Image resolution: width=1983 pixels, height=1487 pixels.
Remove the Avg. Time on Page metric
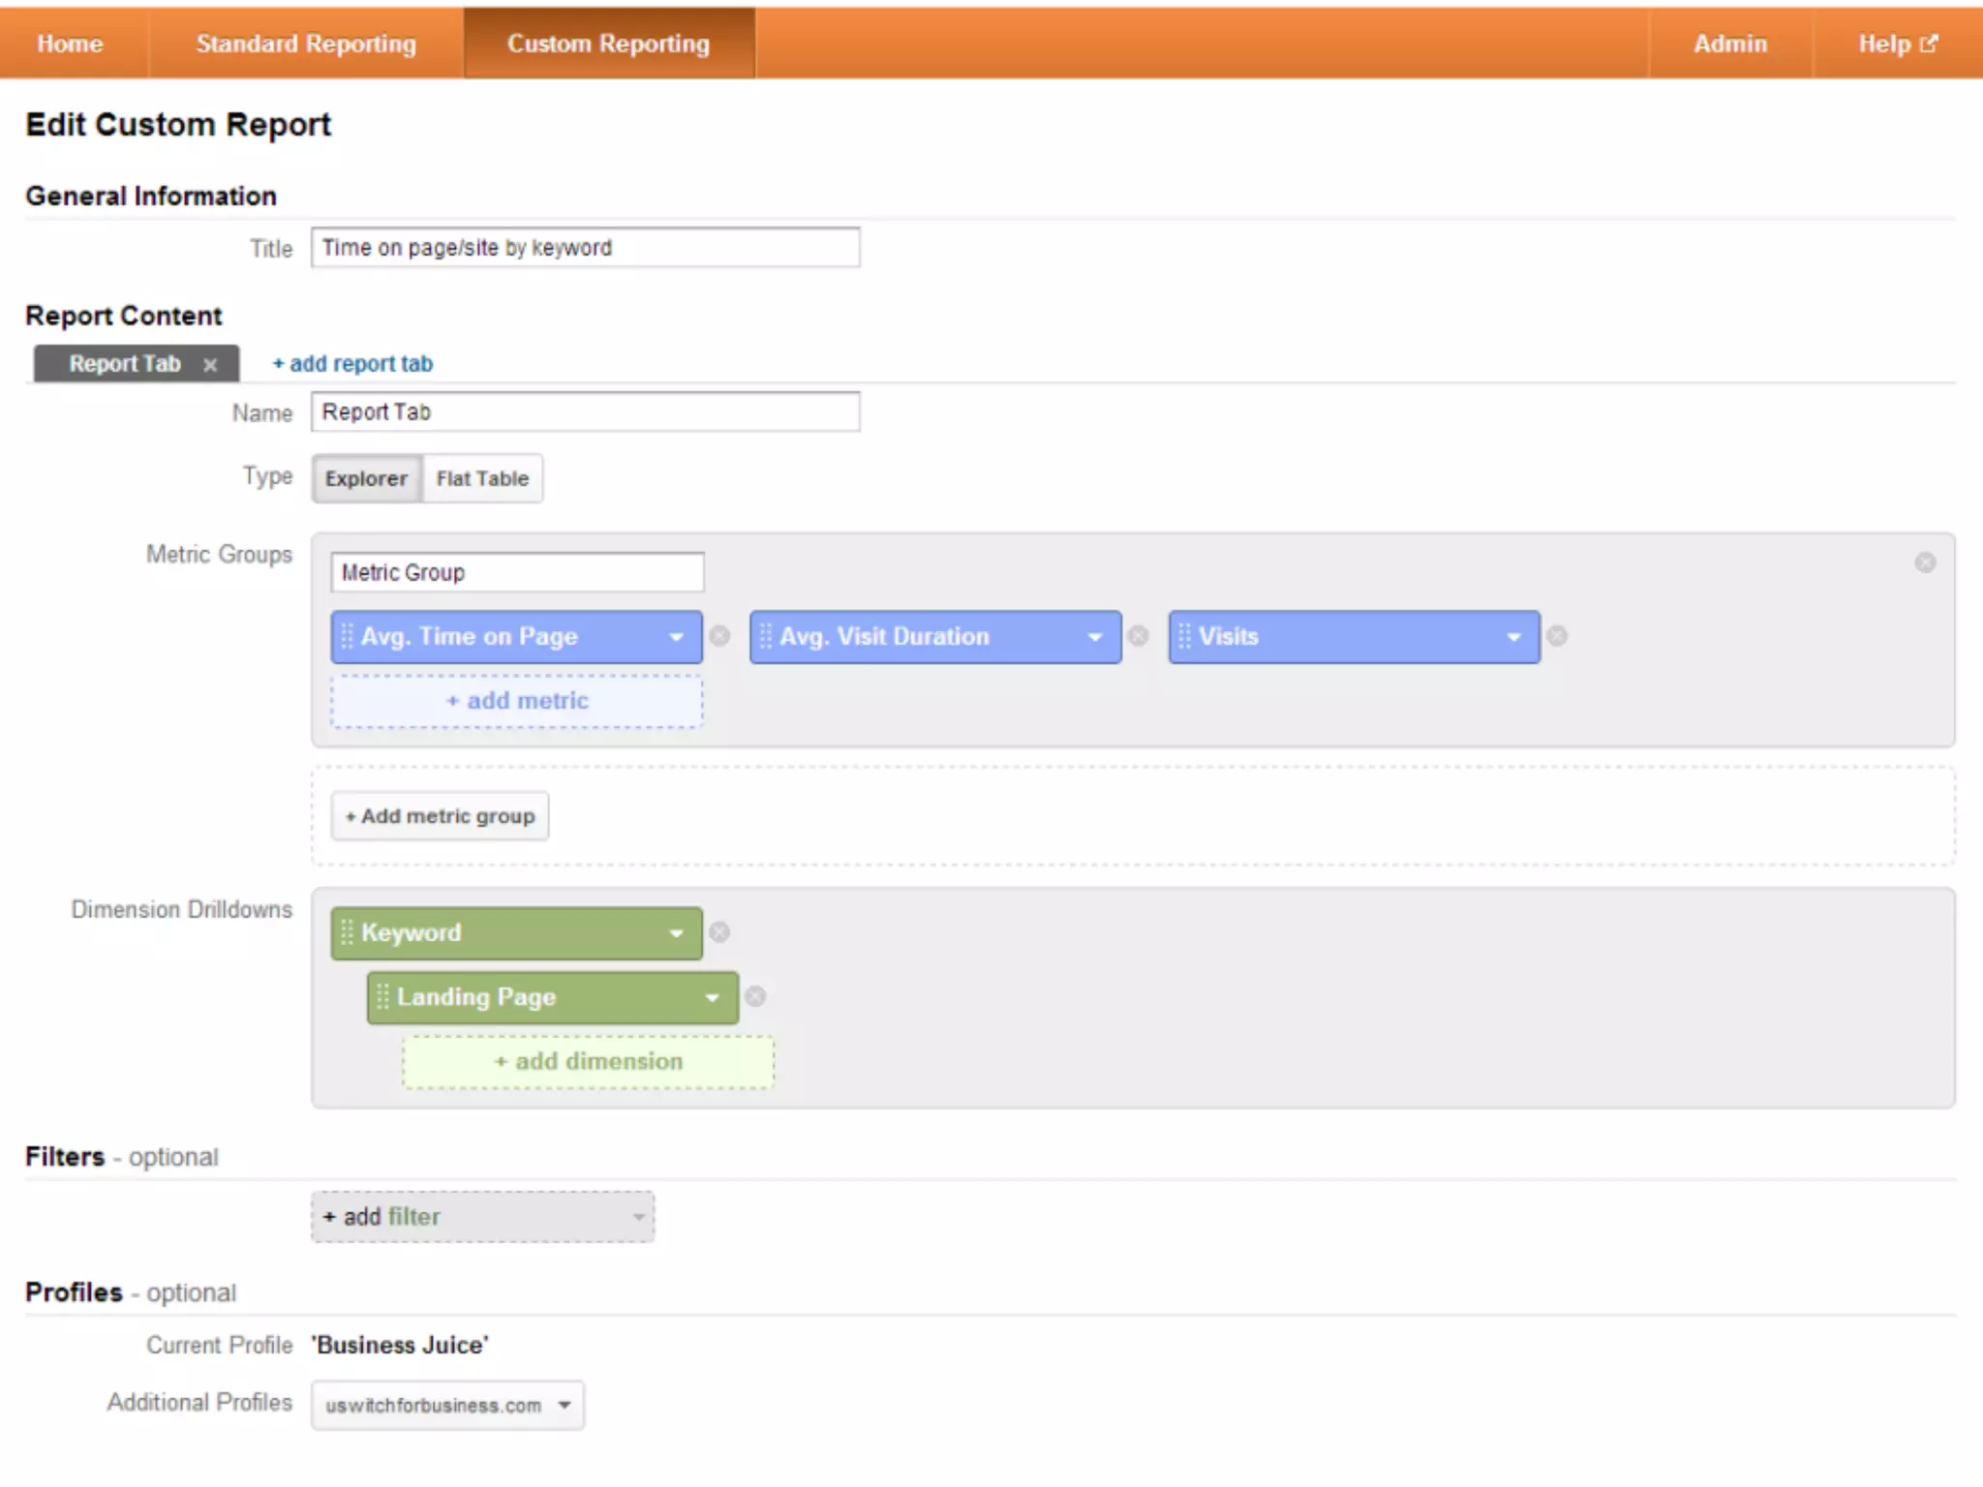[719, 636]
